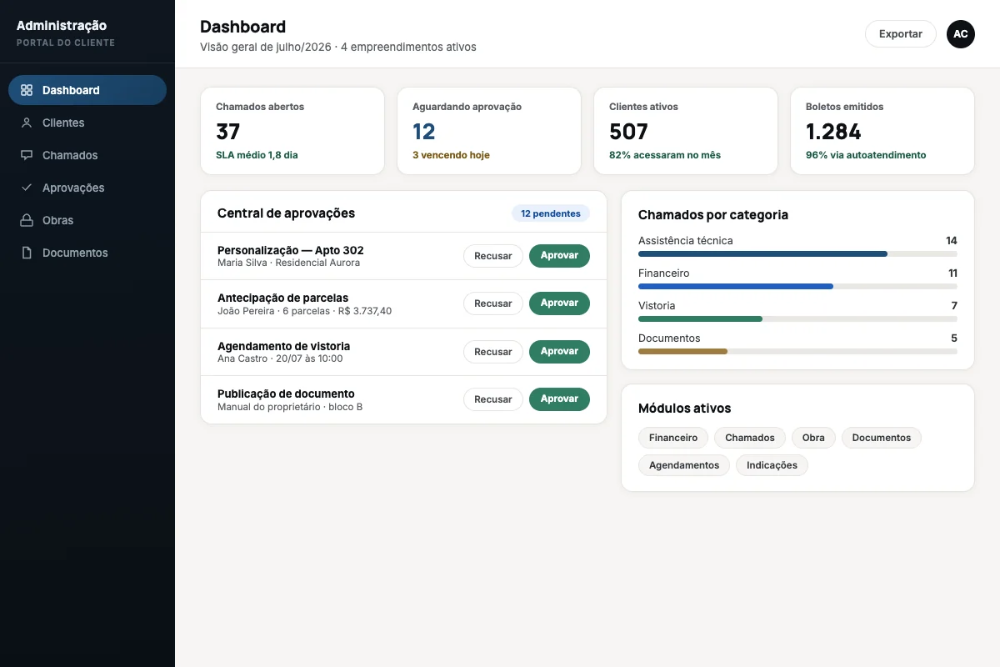Select Obras in the sidebar
Screen dimensions: 1000x667
[87, 220]
